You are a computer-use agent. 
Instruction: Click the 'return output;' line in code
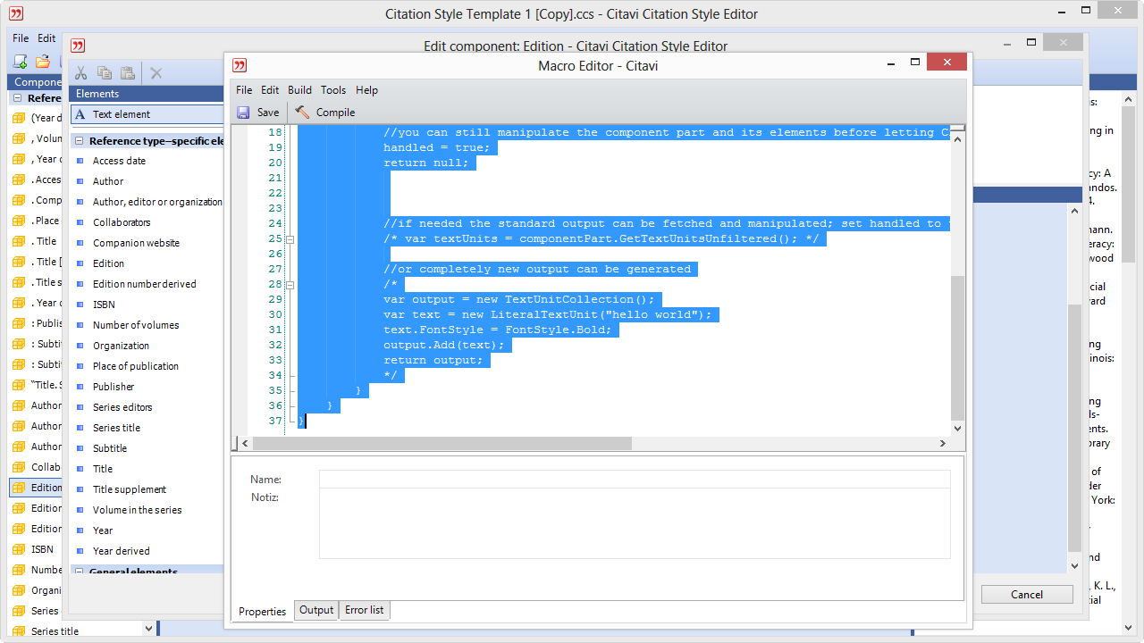[433, 360]
